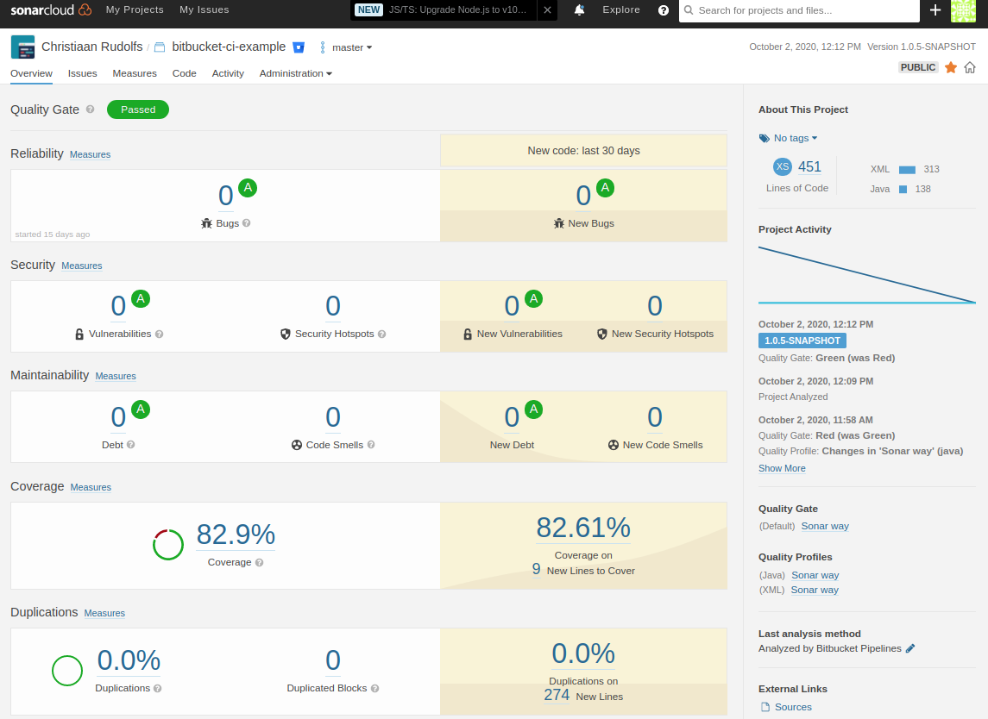Image resolution: width=988 pixels, height=719 pixels.
Task: Open default Quality Gate Sonar way link
Action: coord(825,527)
